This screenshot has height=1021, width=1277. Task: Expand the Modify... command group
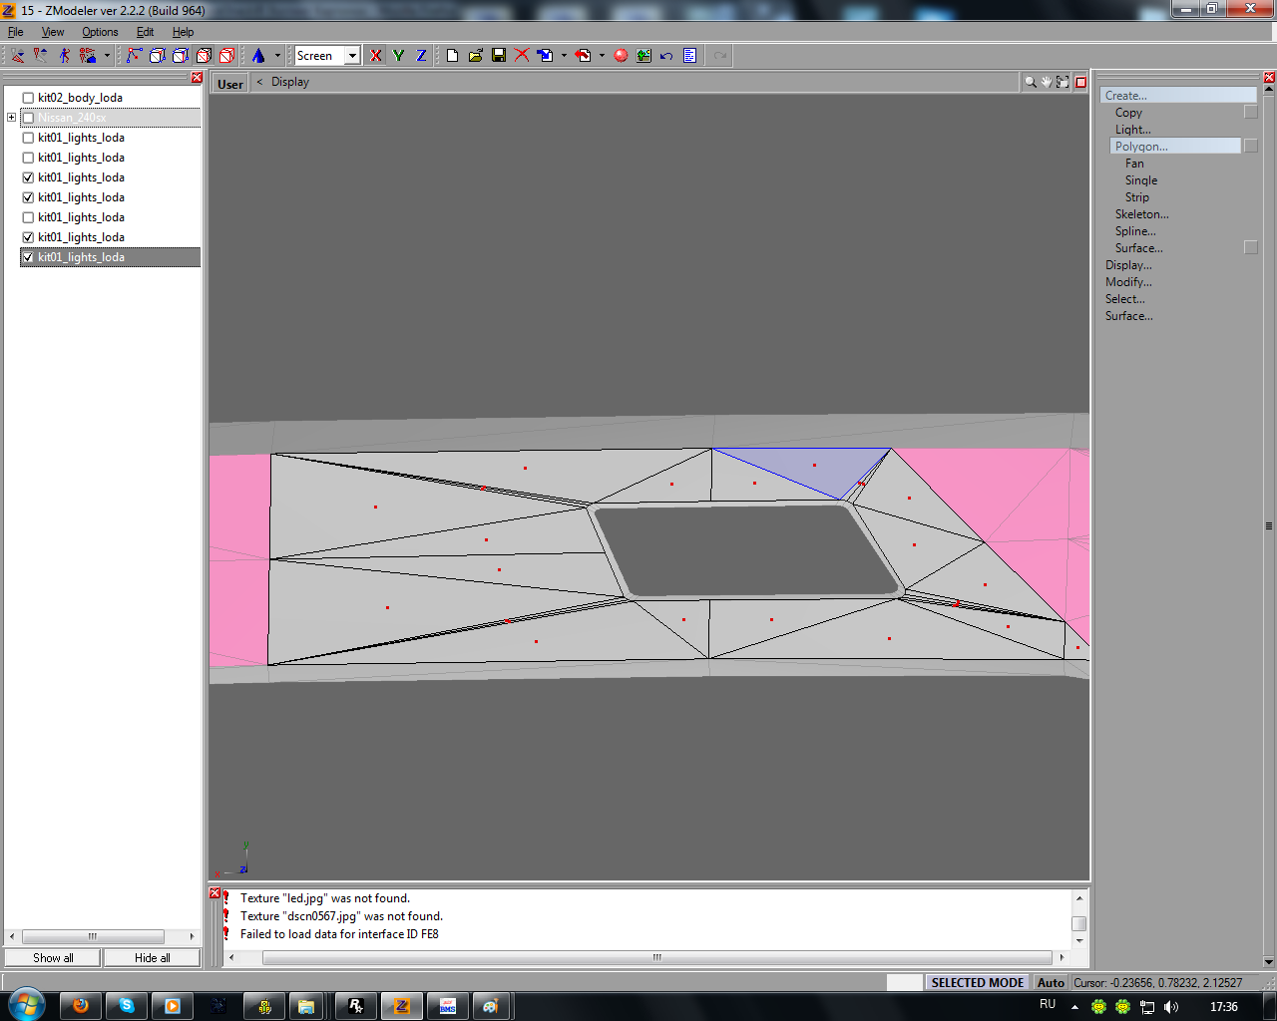[x=1128, y=282]
